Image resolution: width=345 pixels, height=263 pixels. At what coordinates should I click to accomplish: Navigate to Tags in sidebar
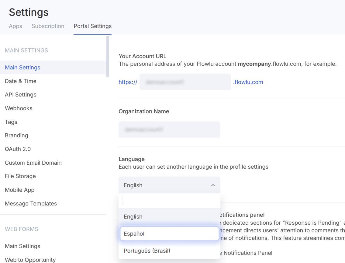point(11,122)
